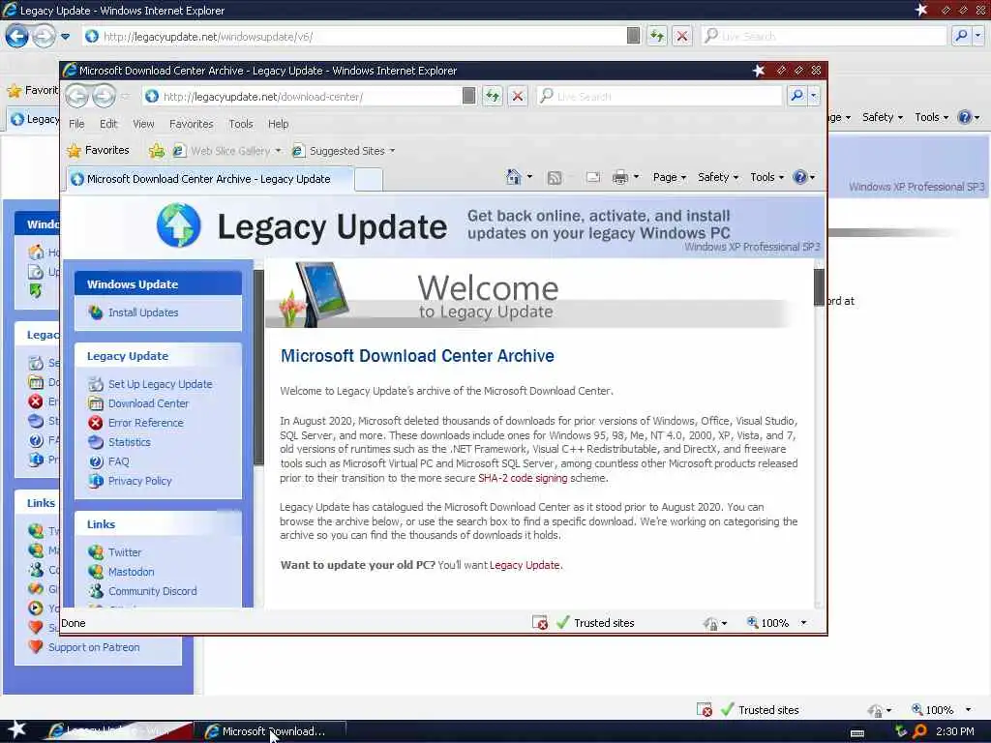
Task: Click the Refresh icon in front window
Action: point(493,96)
